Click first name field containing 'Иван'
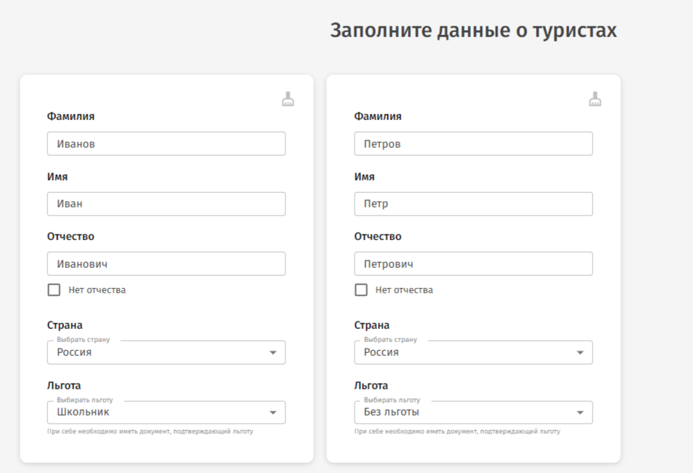 pyautogui.click(x=166, y=204)
